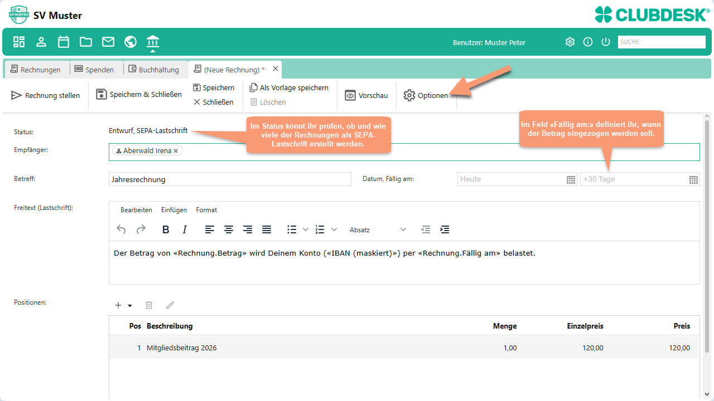
Task: Select the Mitgliedsbeitrag 2026 position row
Action: tap(404, 348)
